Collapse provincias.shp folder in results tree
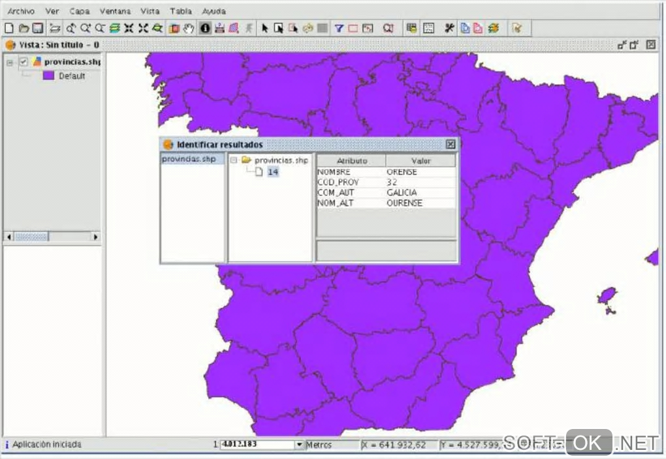This screenshot has width=666, height=459. click(233, 160)
